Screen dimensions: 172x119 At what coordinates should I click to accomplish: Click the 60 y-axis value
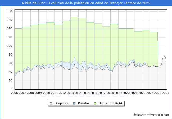pos(10,63)
